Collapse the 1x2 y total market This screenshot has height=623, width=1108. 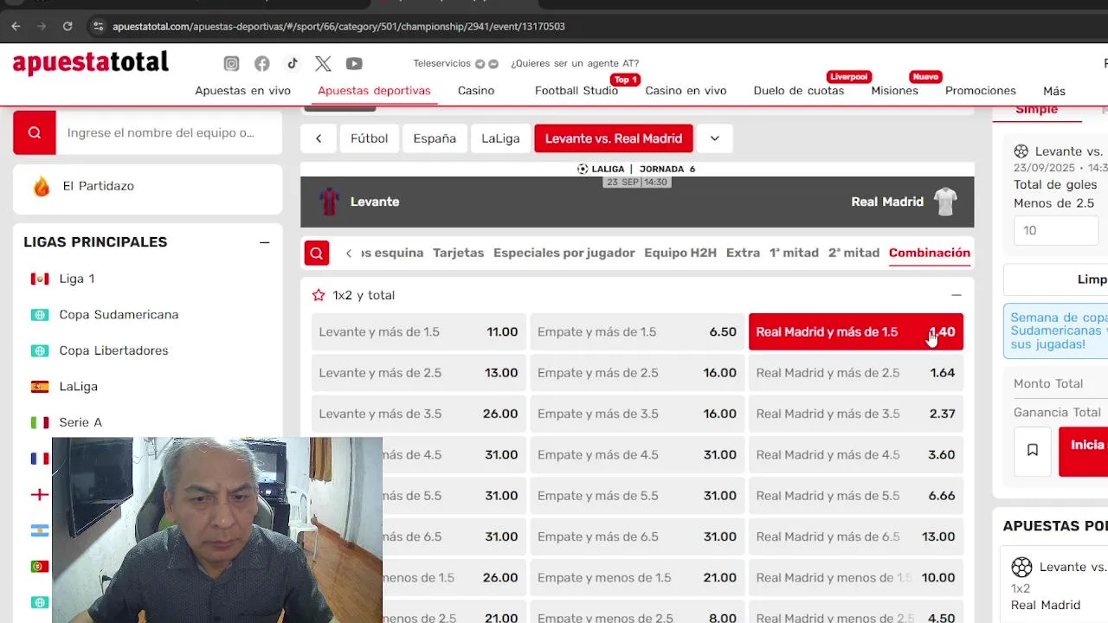pos(957,295)
